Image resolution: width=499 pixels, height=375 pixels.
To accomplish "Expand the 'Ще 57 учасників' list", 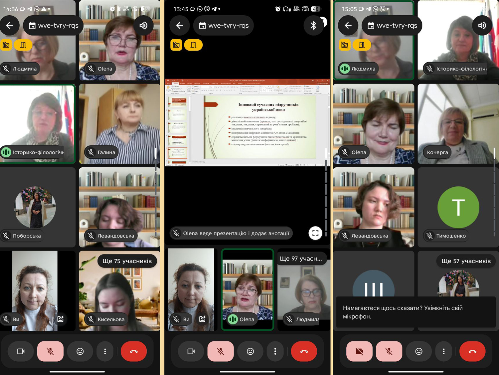I will [x=466, y=261].
